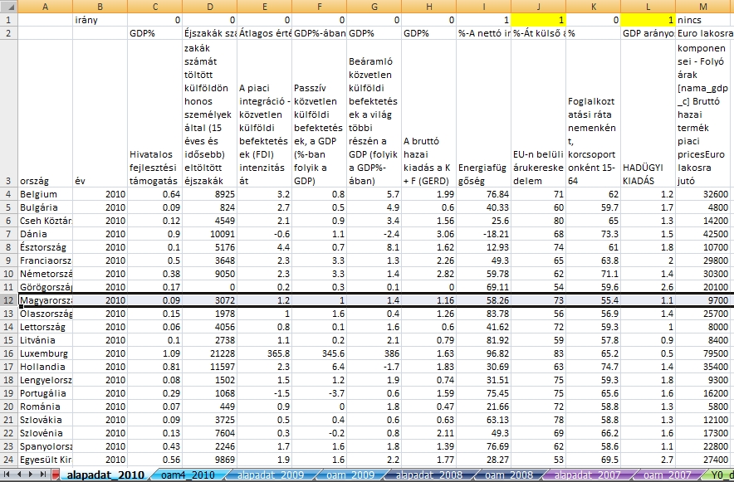The width and height of the screenshot is (734, 482).
Task: Select column K by its header
Action: click(x=592, y=6)
